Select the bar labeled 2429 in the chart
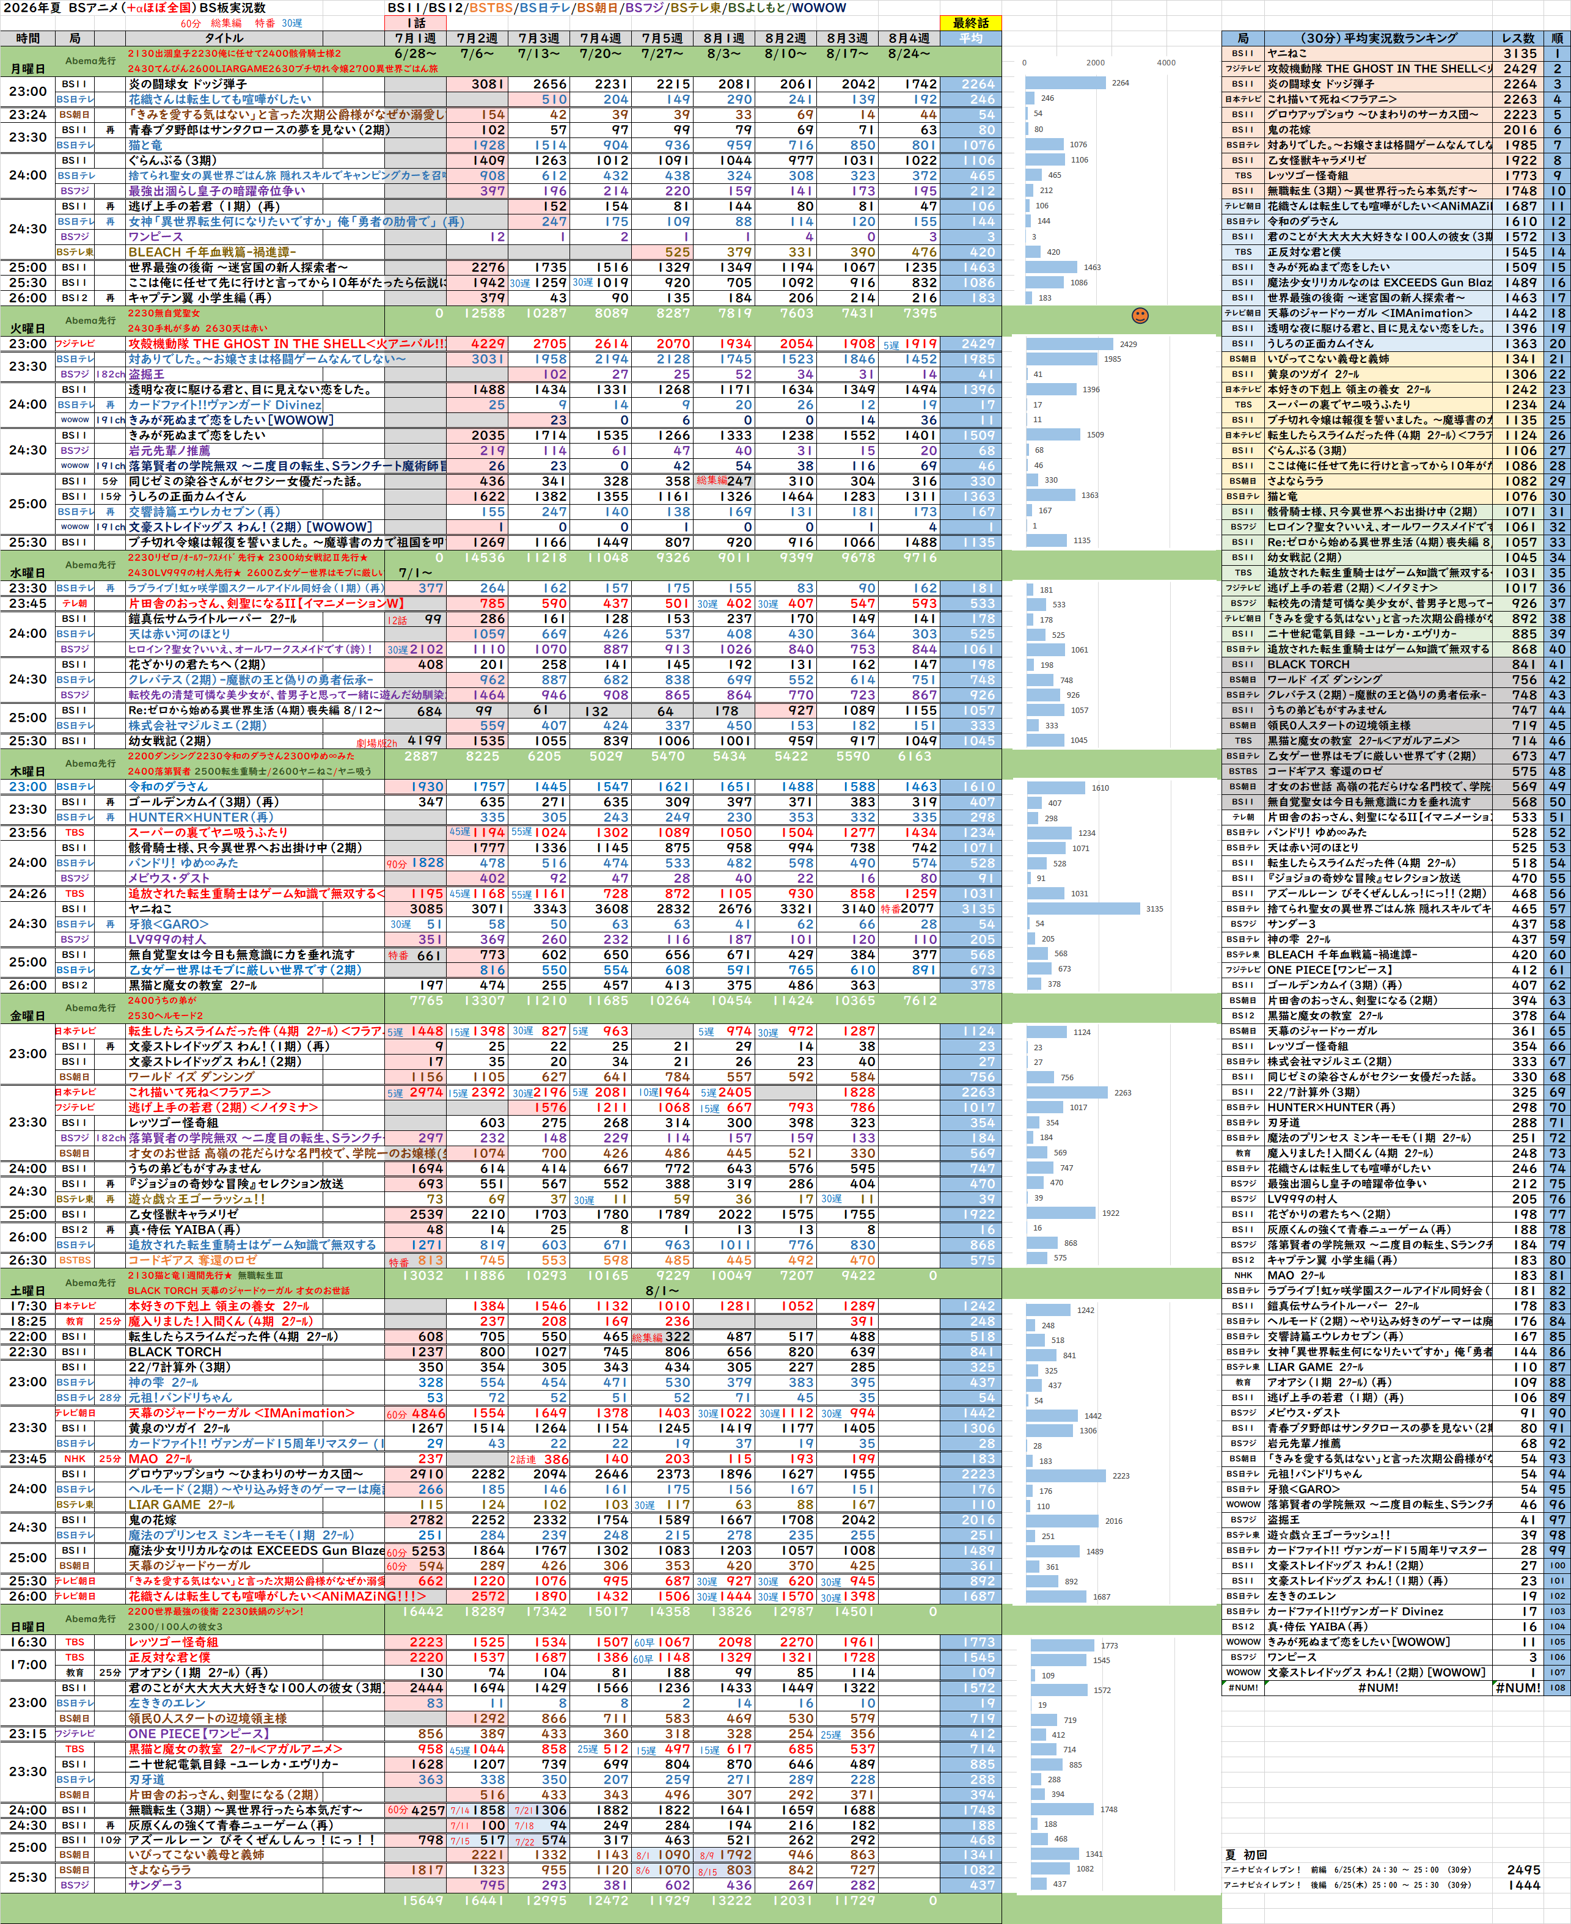 (1070, 344)
